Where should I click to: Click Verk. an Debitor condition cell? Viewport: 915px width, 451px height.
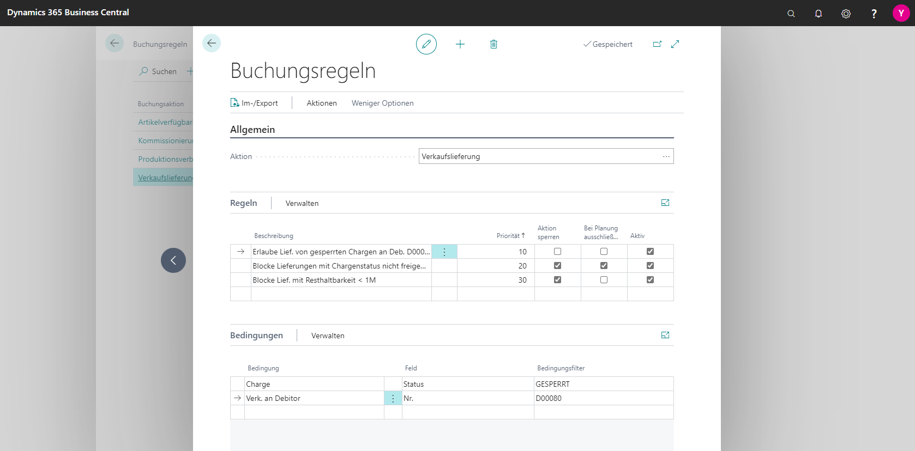pos(314,398)
